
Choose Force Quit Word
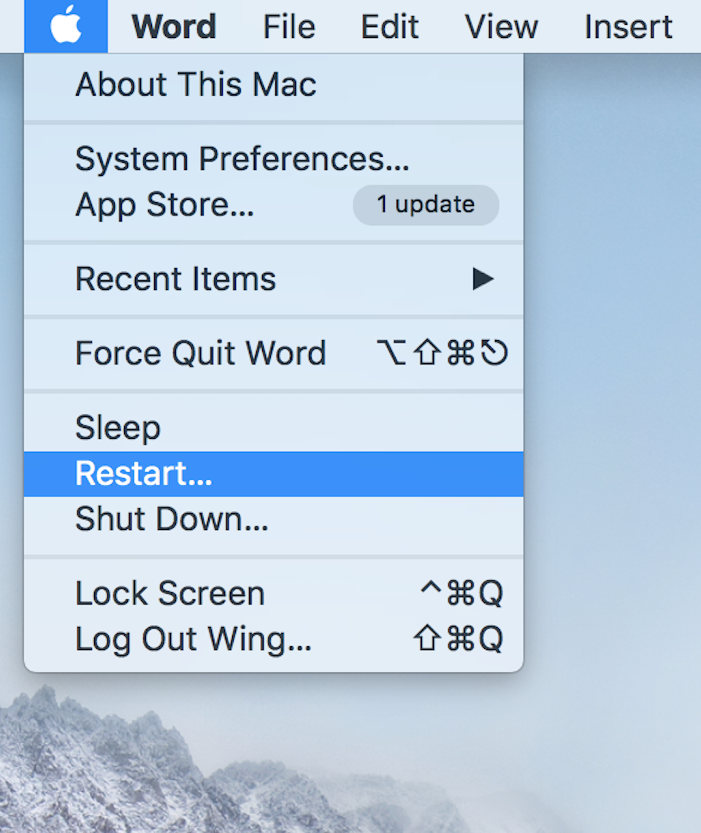click(200, 353)
